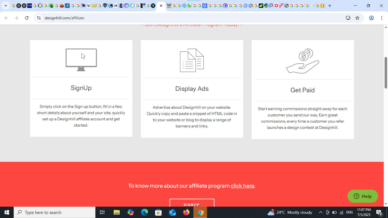Click the page vertical scrollbar thumb
388x218 pixels.
click(386, 73)
